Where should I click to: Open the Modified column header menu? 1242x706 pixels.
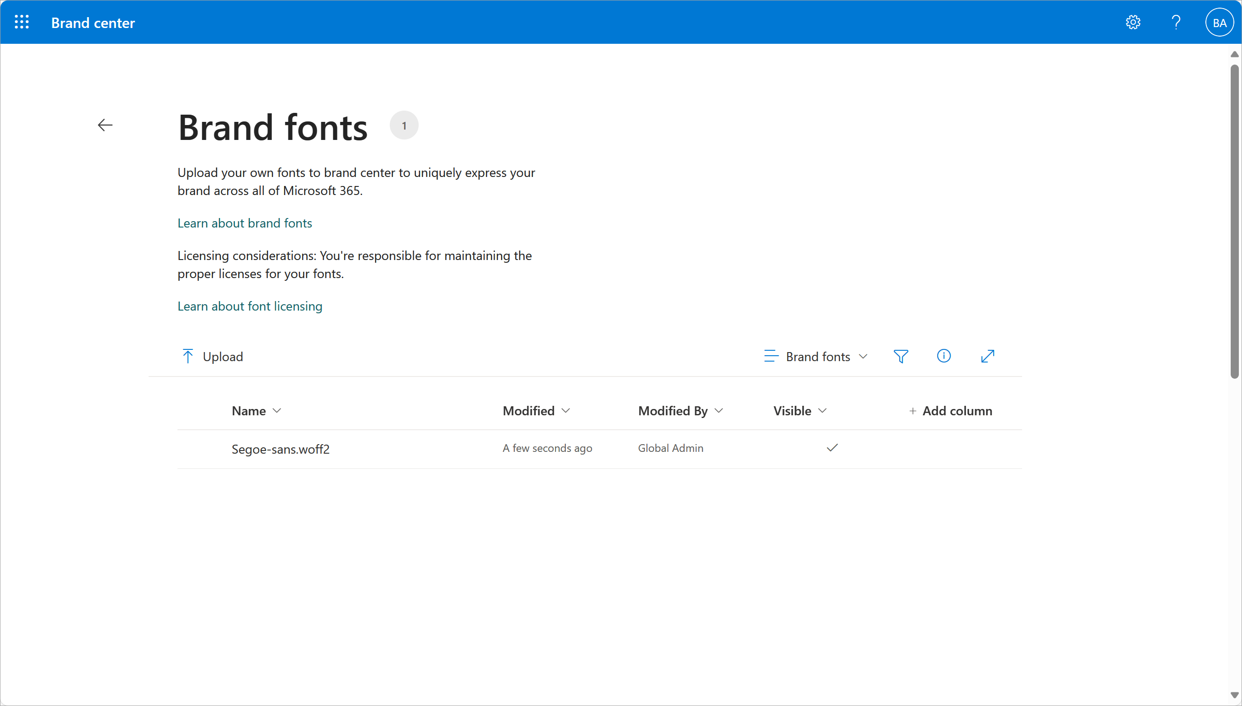(x=536, y=411)
